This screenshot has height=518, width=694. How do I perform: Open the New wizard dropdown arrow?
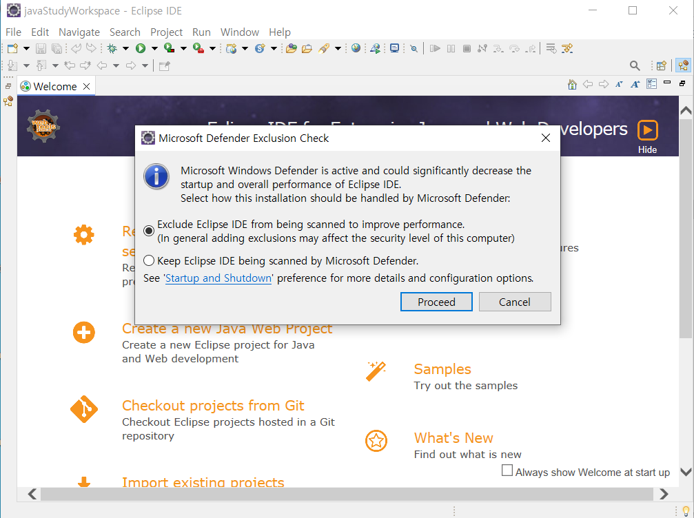26,48
